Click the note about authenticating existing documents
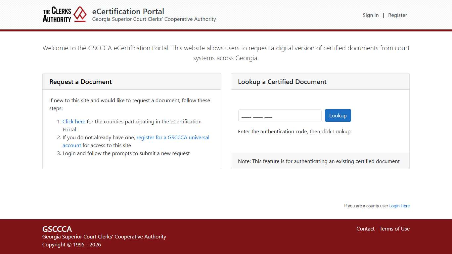The width and height of the screenshot is (452, 254). pyautogui.click(x=318, y=161)
